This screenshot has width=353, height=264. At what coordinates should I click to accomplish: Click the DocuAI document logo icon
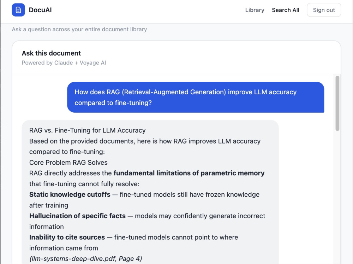click(x=18, y=10)
